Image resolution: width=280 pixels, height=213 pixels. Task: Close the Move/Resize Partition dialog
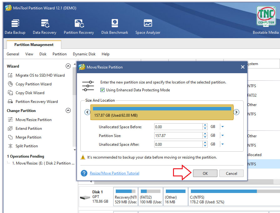242,67
